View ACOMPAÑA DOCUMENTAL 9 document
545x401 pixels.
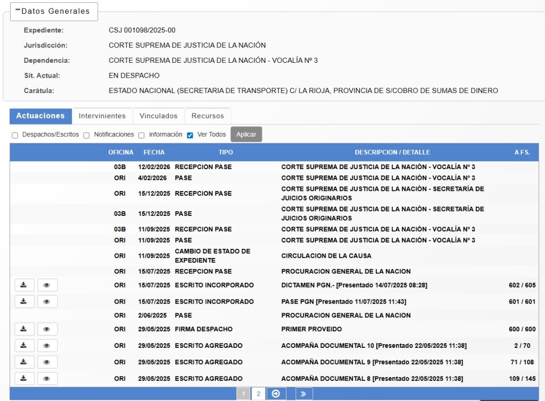point(47,362)
